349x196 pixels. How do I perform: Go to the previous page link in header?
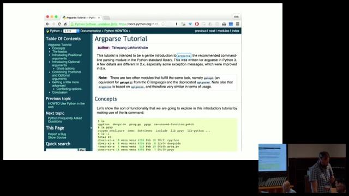point(200,31)
